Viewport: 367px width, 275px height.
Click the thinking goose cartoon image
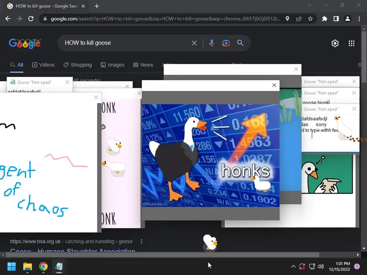tap(327, 174)
